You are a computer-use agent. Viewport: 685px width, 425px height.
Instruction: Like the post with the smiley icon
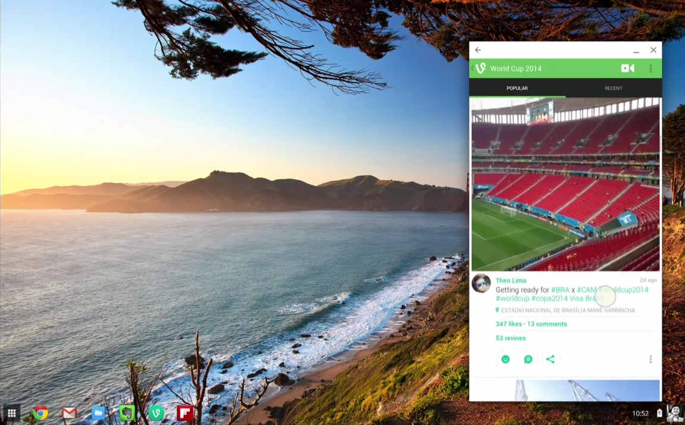505,359
